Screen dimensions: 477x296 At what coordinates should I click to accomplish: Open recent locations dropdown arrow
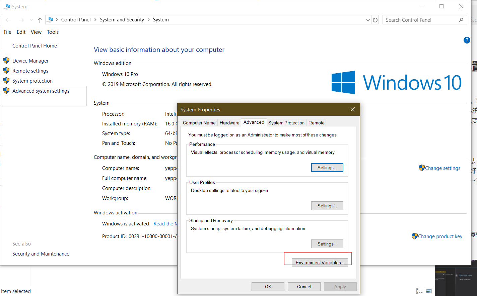(x=31, y=20)
